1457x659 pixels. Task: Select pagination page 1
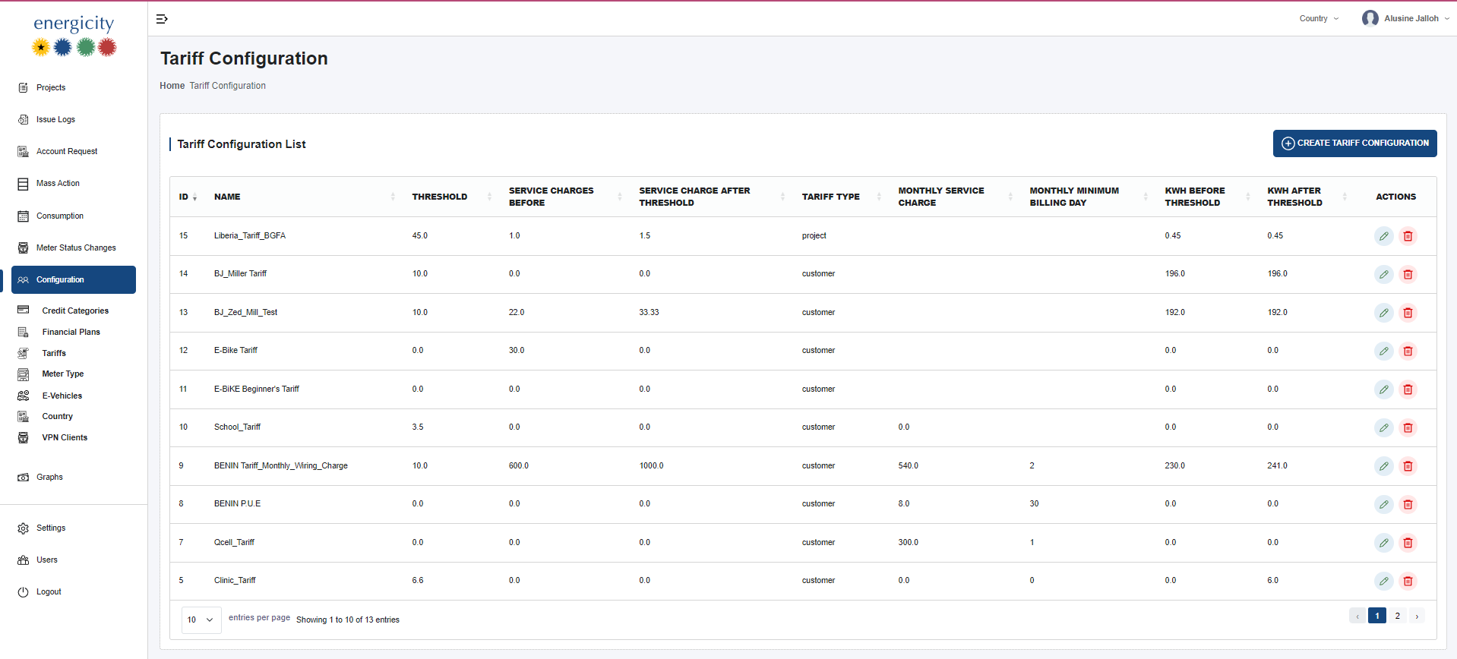tap(1377, 616)
